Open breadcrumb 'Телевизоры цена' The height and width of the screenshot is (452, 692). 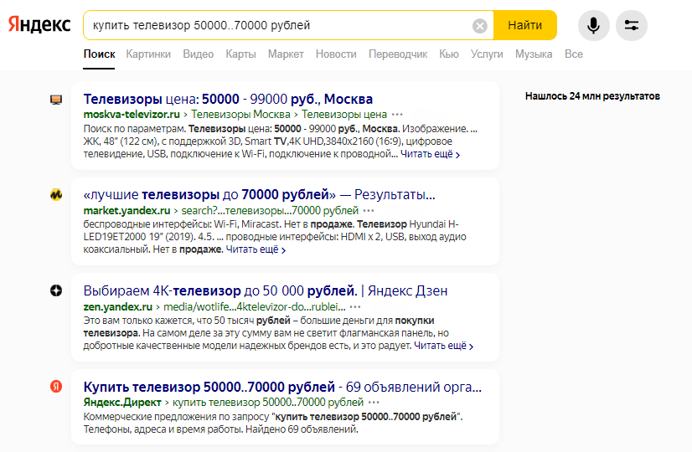[x=344, y=115]
